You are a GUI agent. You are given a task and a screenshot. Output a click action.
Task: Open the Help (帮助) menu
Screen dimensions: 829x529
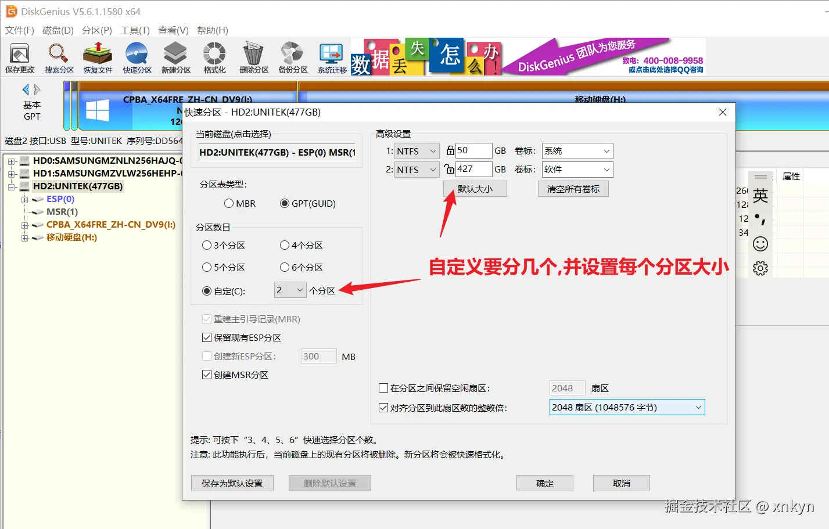pyautogui.click(x=213, y=30)
